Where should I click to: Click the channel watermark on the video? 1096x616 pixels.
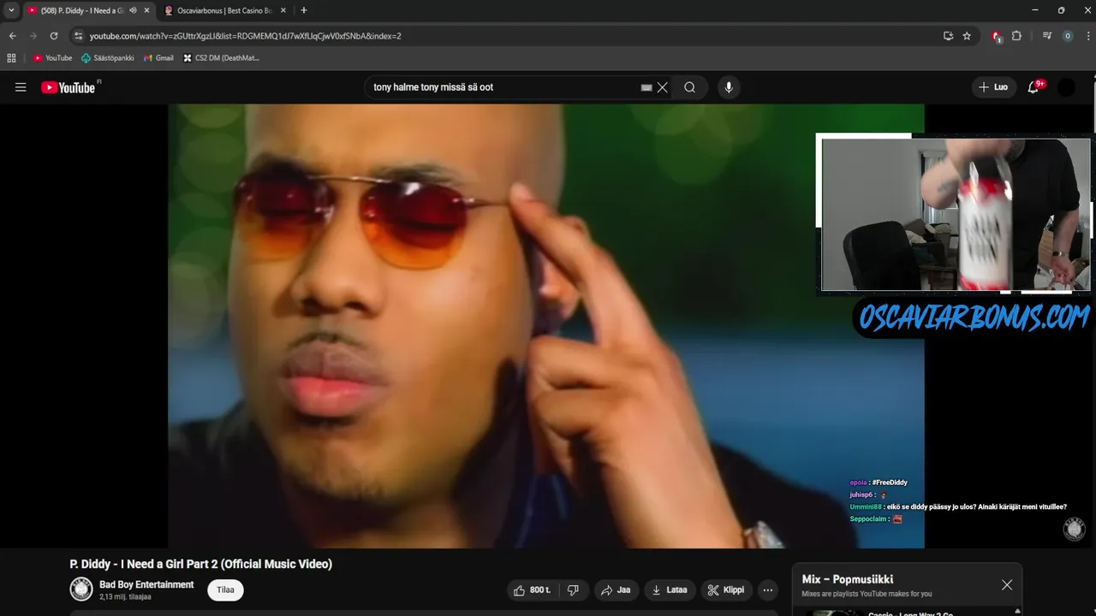(x=1074, y=529)
